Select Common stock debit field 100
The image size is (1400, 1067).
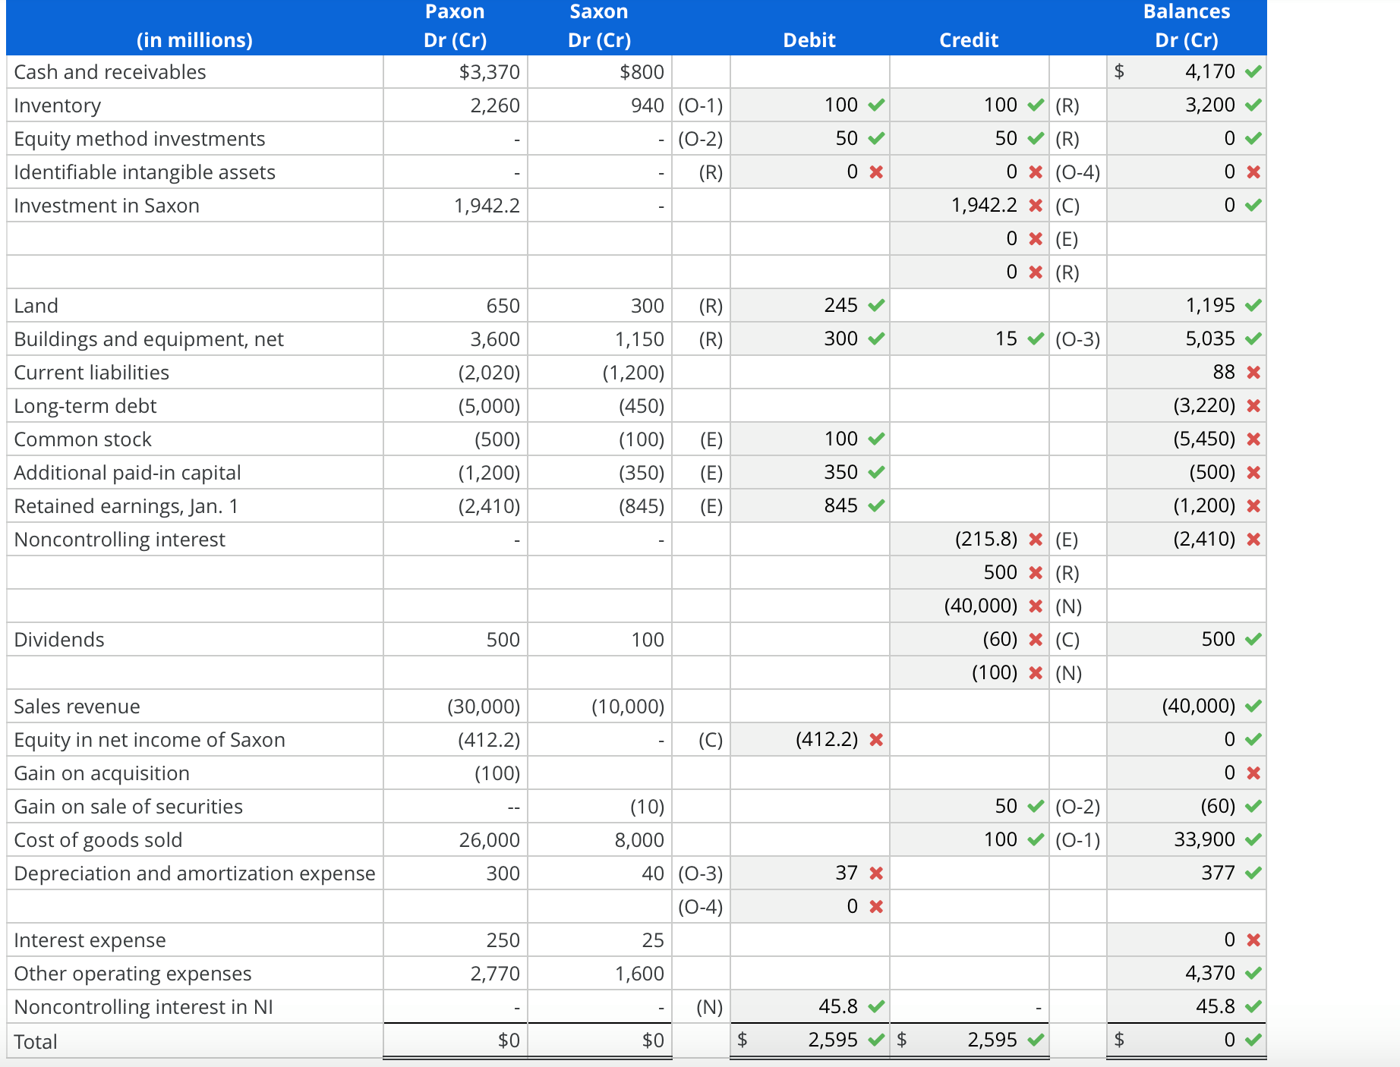click(x=809, y=439)
